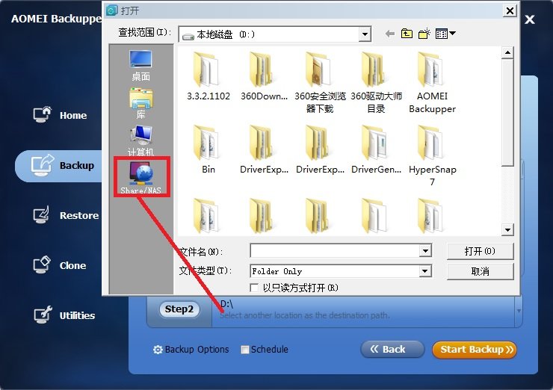Viewport: 553px width, 390px height.
Task: Select the 3.3.2.1102 folder
Action: [x=208, y=76]
